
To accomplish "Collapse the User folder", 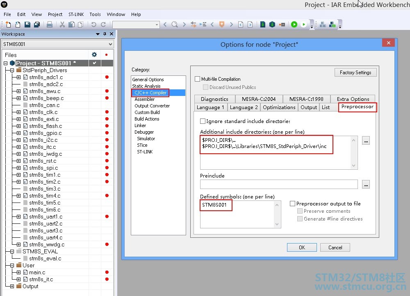I will (x=12, y=265).
